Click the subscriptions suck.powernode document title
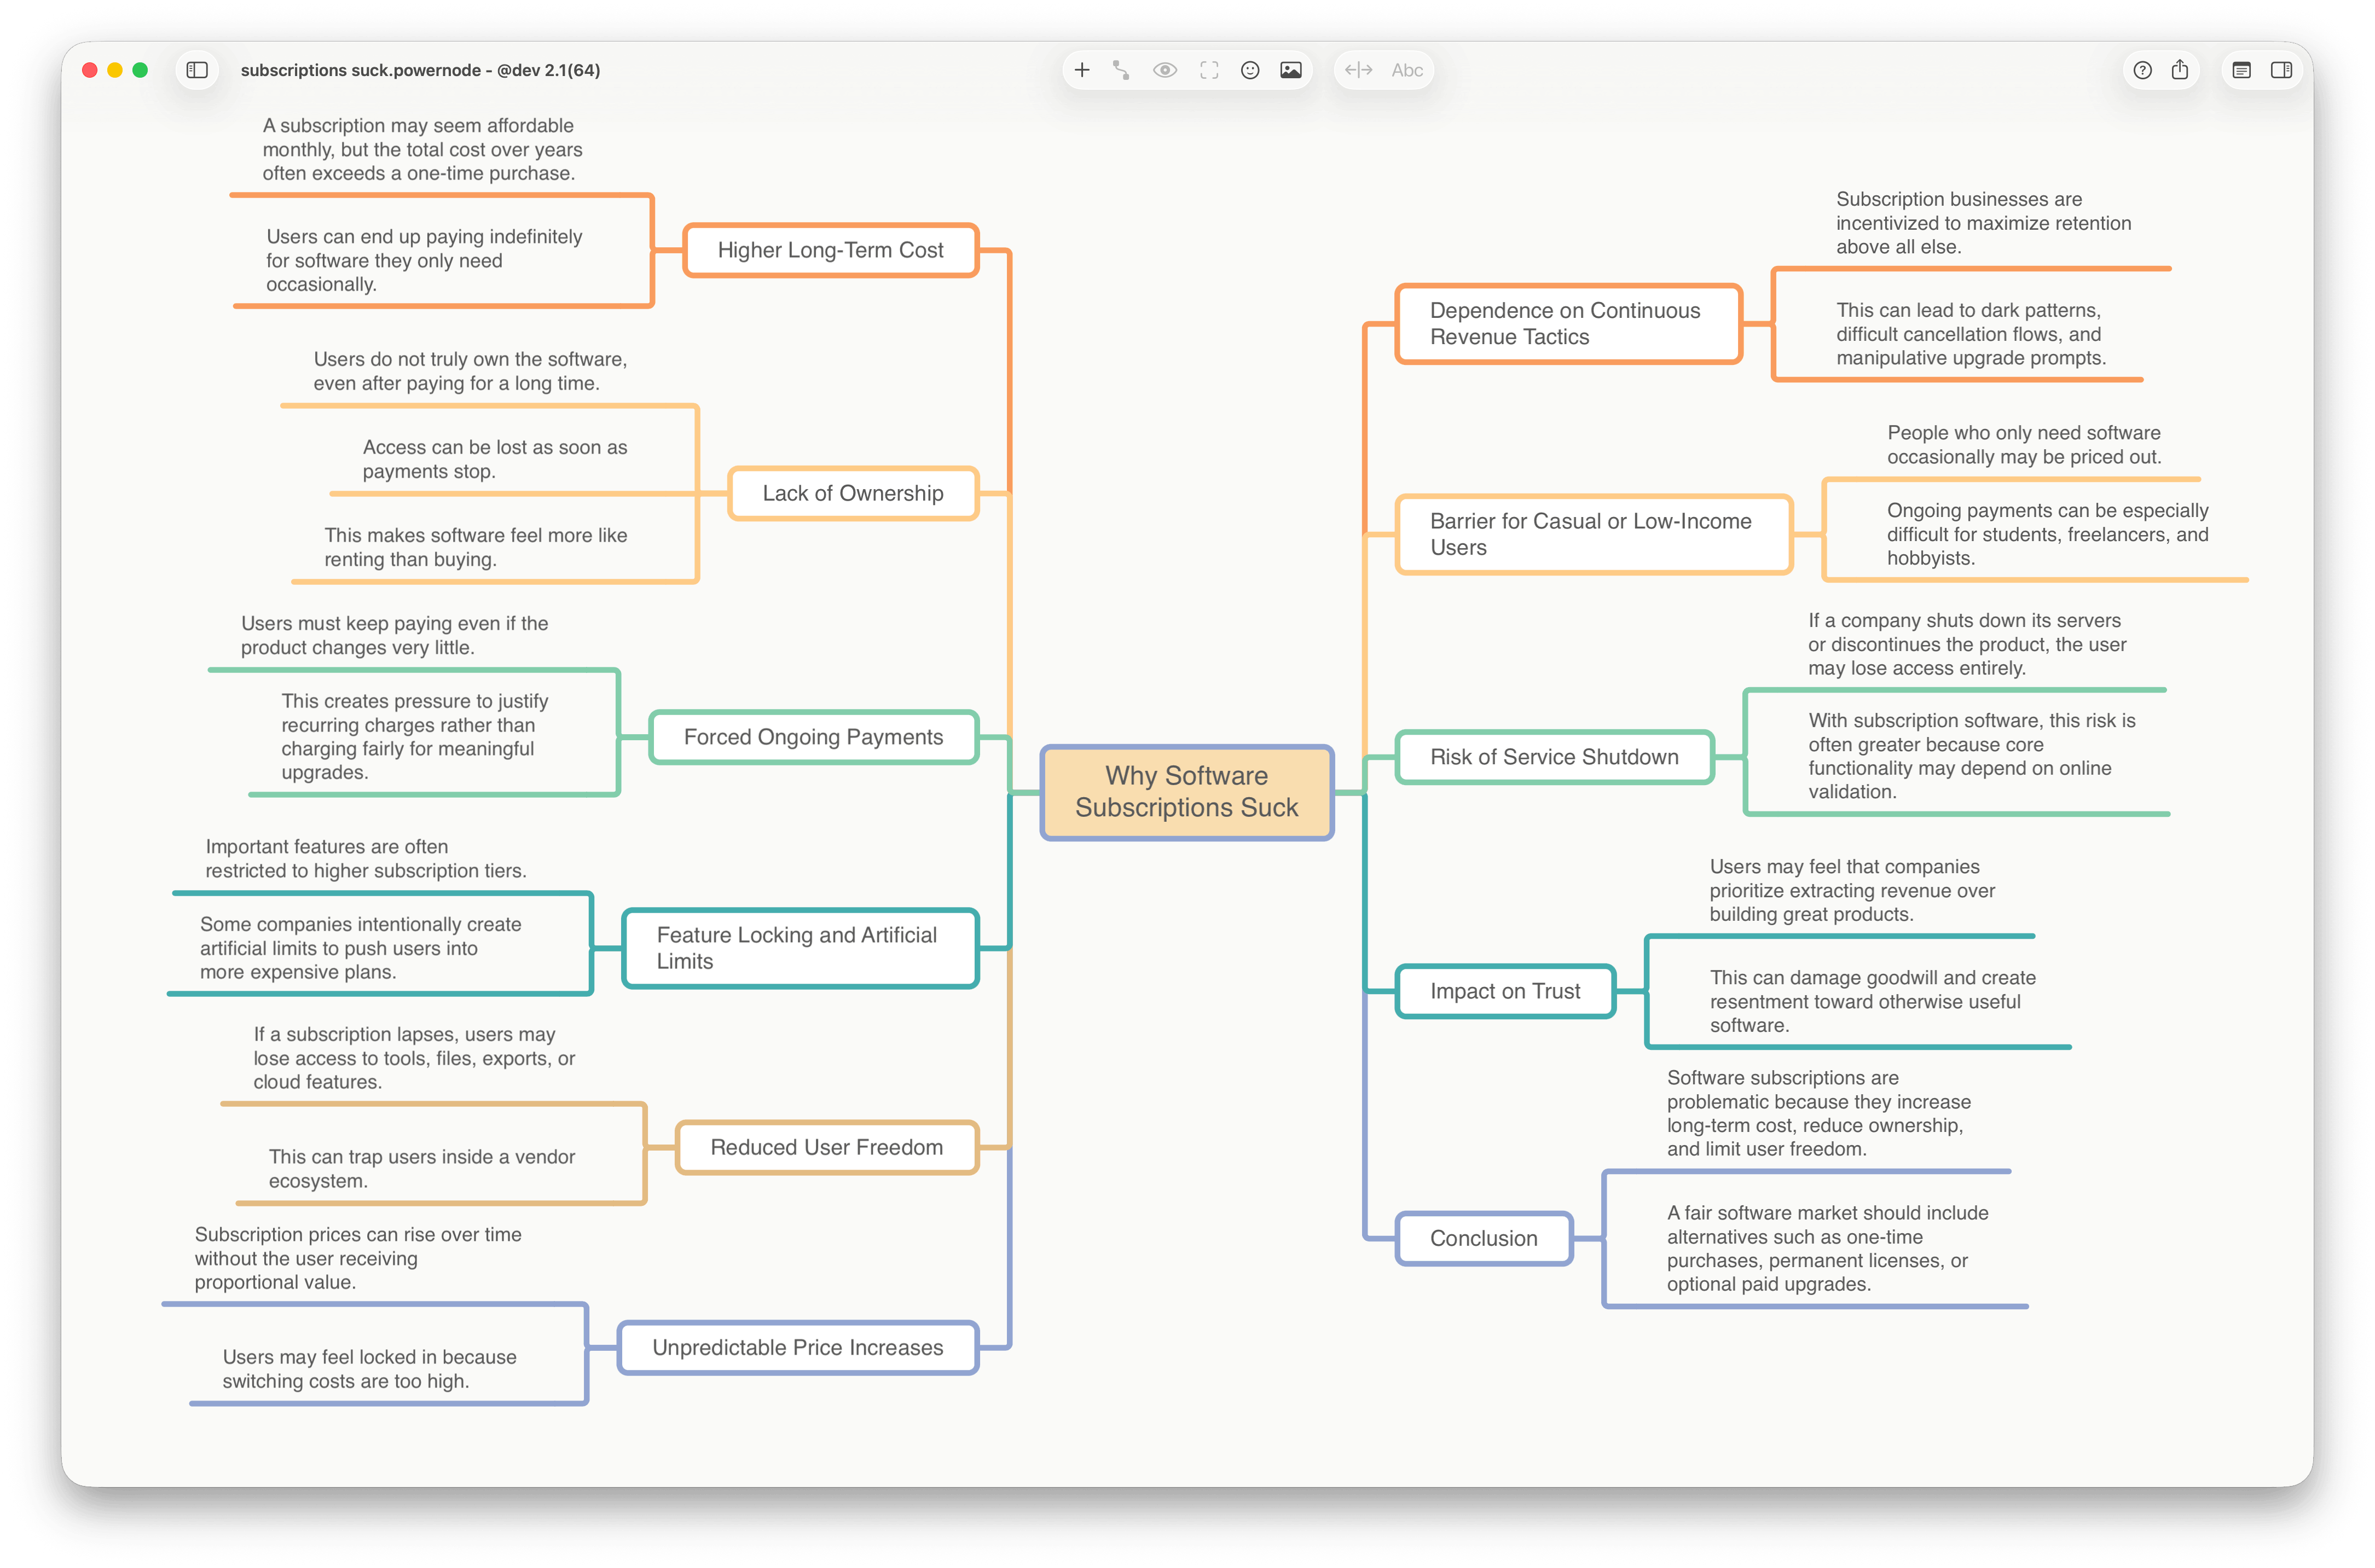The width and height of the screenshot is (2375, 1568). (x=419, y=70)
